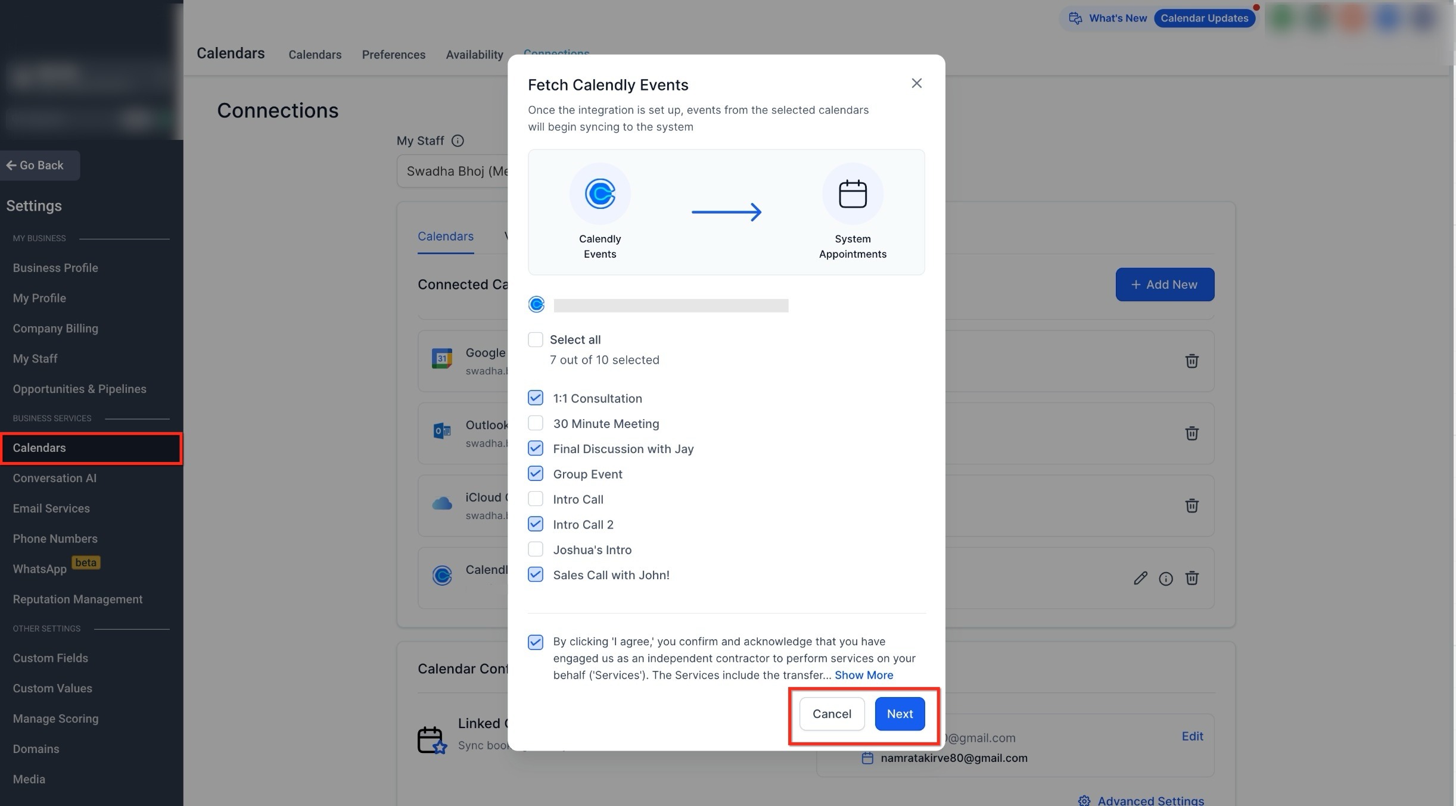Open Advanced Settings gear icon

[x=1084, y=801]
